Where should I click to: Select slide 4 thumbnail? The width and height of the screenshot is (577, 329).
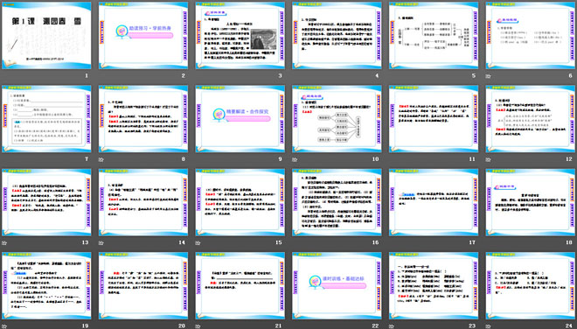[337, 35]
